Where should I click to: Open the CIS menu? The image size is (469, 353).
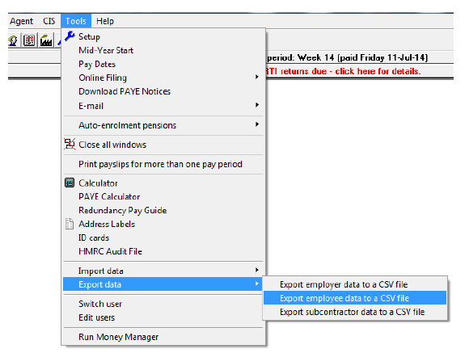click(x=49, y=21)
